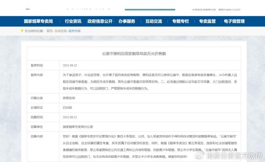This screenshot has width=265, height=162.
Task: Click the teal bar in the page header
Action: point(150,9)
